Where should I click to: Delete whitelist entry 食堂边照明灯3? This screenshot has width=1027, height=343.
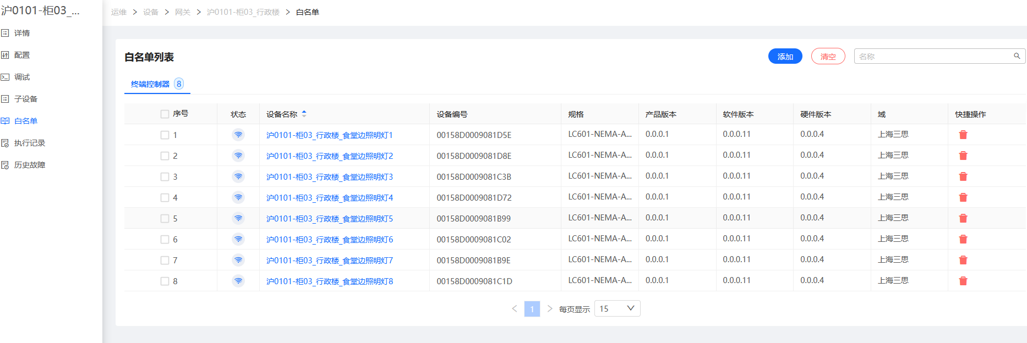[963, 176]
